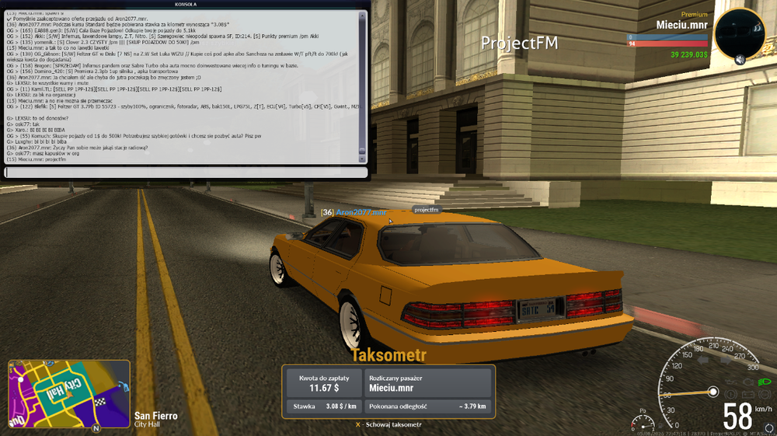Click console line from Komuch about Skupię pojazdy
The width and height of the screenshot is (777, 436).
pos(134,136)
